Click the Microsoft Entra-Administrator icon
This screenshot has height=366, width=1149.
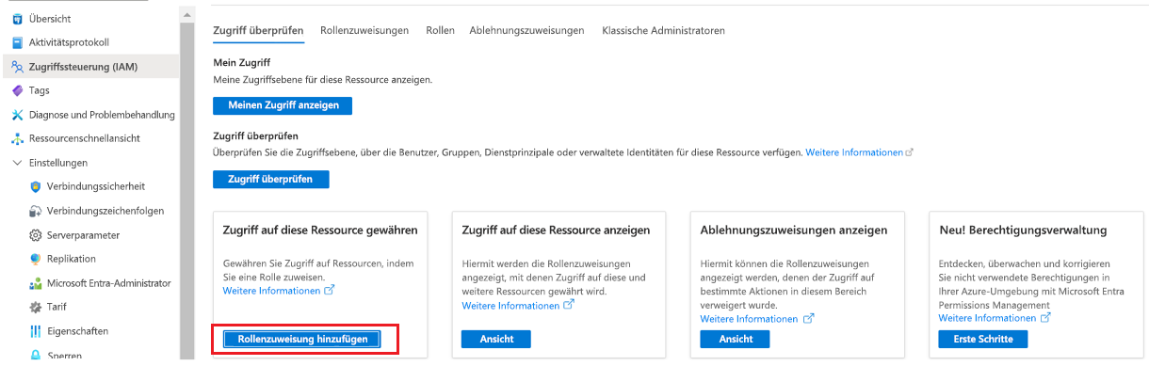[36, 283]
